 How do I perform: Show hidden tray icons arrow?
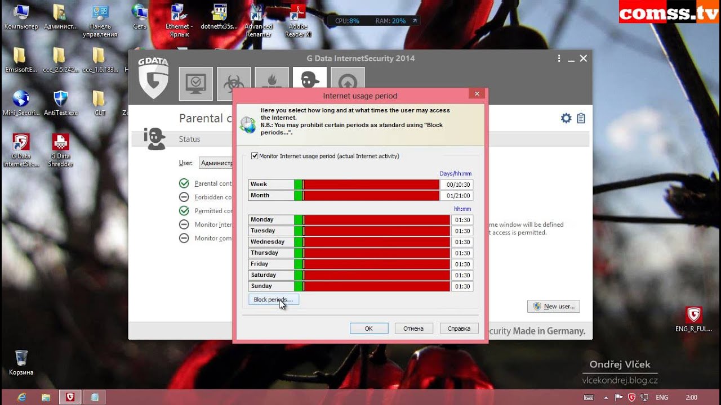click(607, 398)
